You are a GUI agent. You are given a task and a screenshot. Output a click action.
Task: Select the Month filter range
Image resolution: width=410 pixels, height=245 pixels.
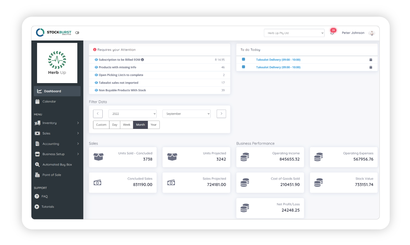[x=140, y=125]
